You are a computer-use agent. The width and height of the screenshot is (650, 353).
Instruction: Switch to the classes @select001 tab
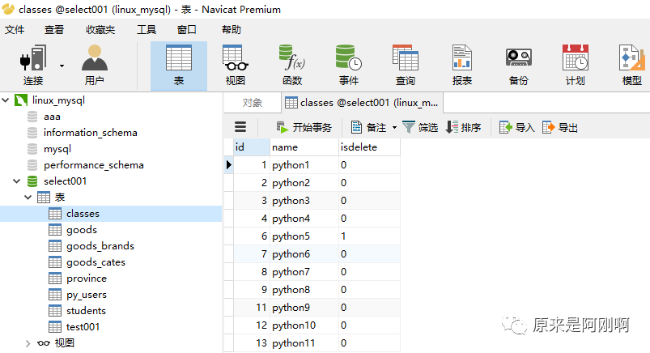363,103
